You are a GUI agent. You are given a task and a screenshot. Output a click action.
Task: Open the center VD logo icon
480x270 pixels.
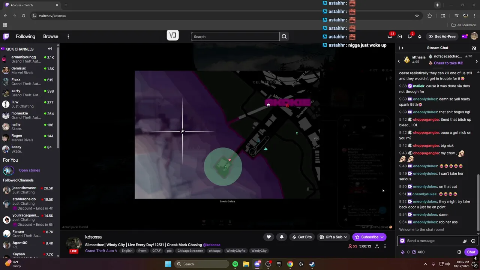pyautogui.click(x=173, y=35)
